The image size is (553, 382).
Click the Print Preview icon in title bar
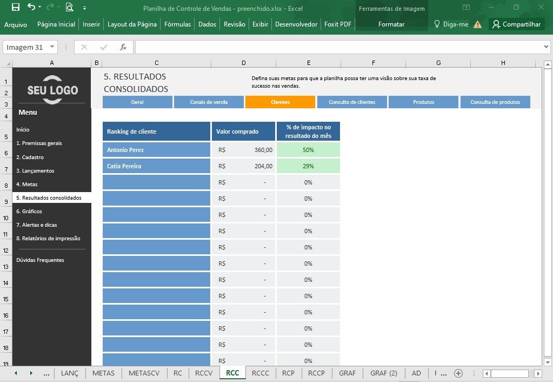(70, 8)
